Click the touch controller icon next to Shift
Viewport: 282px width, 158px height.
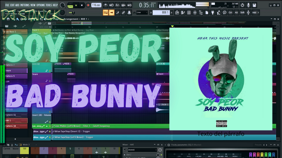(x=248, y=13)
